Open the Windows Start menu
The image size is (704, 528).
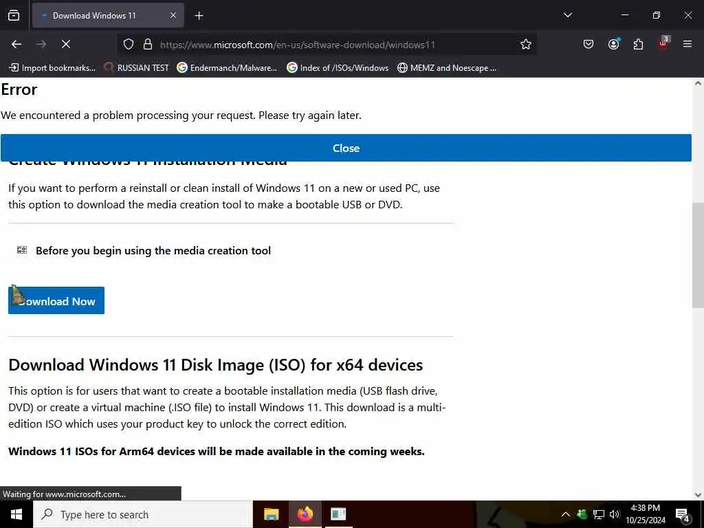tap(16, 514)
